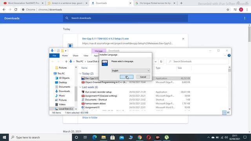Viewport: 251px width, 141px height.
Task: Open Dev-Cpp 5.11 Setup (1).exe download link
Action: (105, 39)
